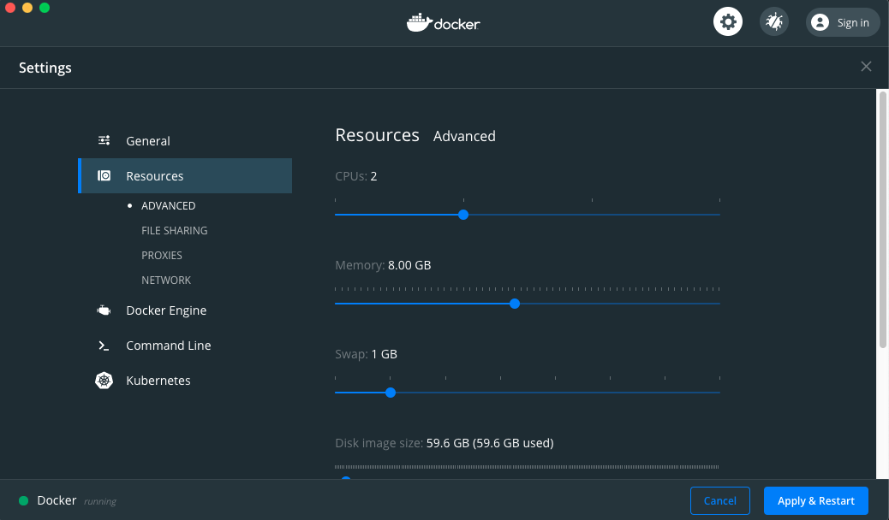Click the 'Settings' title text
The height and width of the screenshot is (520, 889).
pos(45,68)
